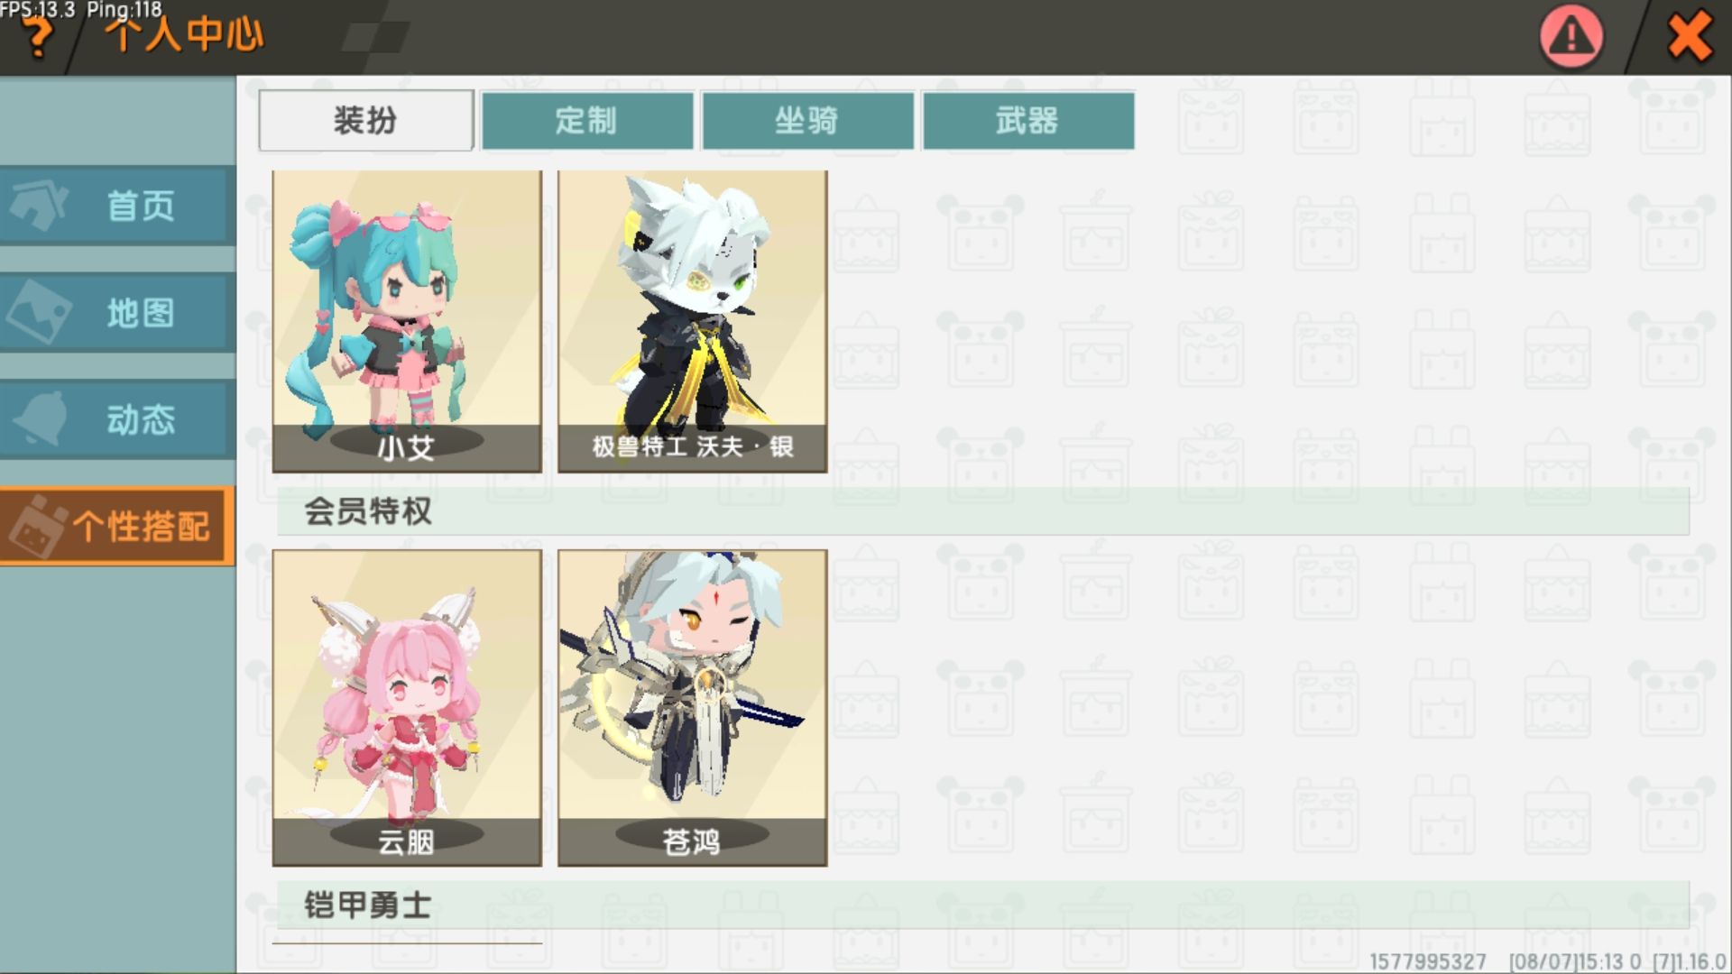Select the 极兽特工 沃夫·银 skin card

(692, 321)
